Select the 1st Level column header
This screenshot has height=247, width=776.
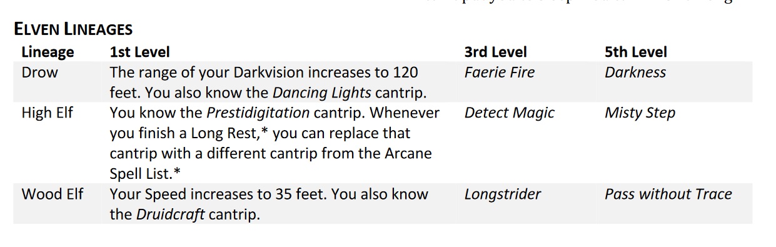tap(139, 52)
